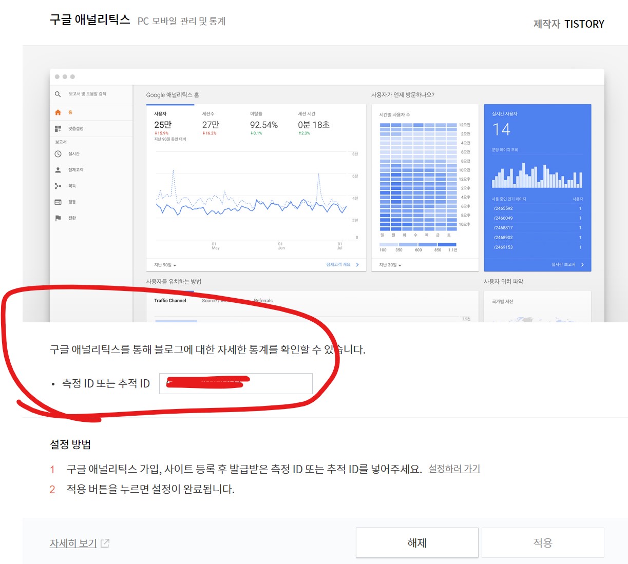Click the /2465592 page row in the preview

tap(537, 208)
